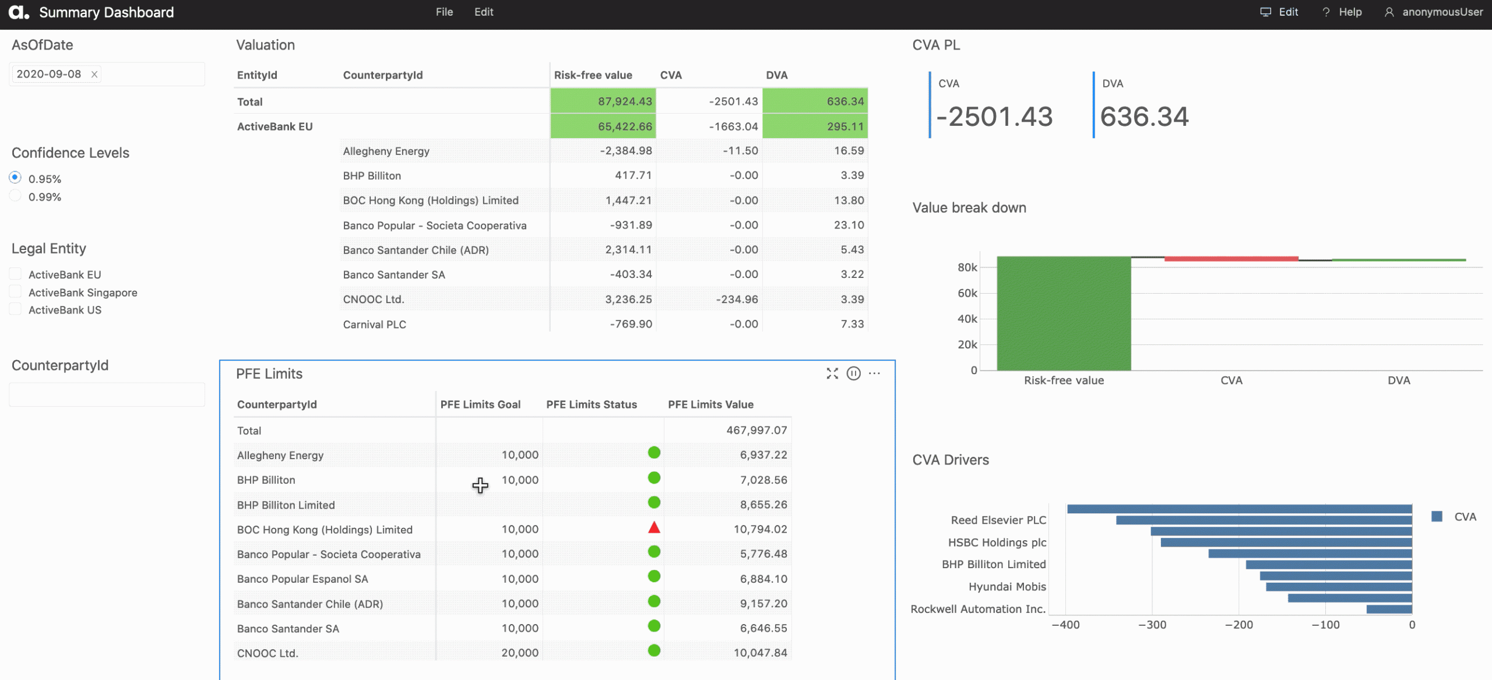Image resolution: width=1492 pixels, height=680 pixels.
Task: Click the green DVA waterfall bar
Action: [1399, 260]
